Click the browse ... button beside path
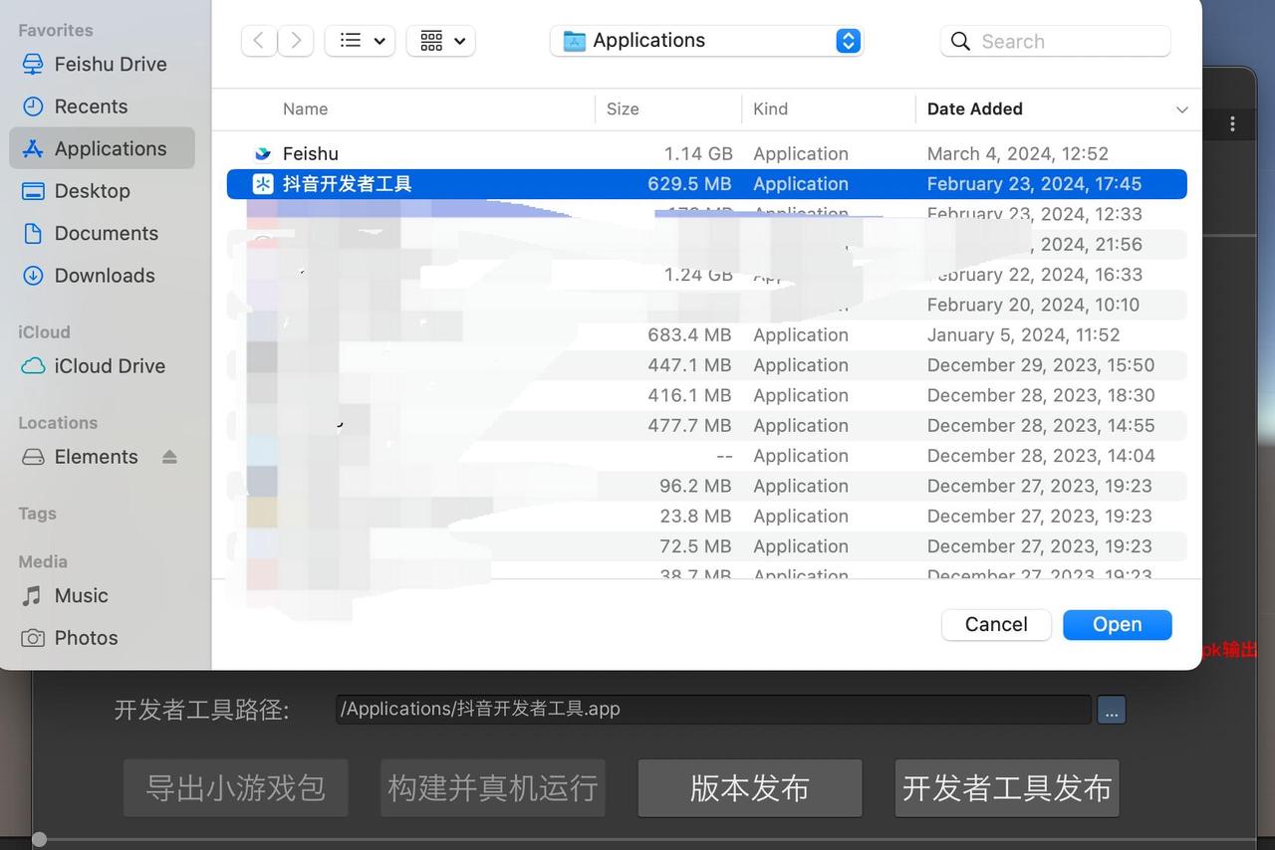The height and width of the screenshot is (850, 1275). (x=1112, y=710)
